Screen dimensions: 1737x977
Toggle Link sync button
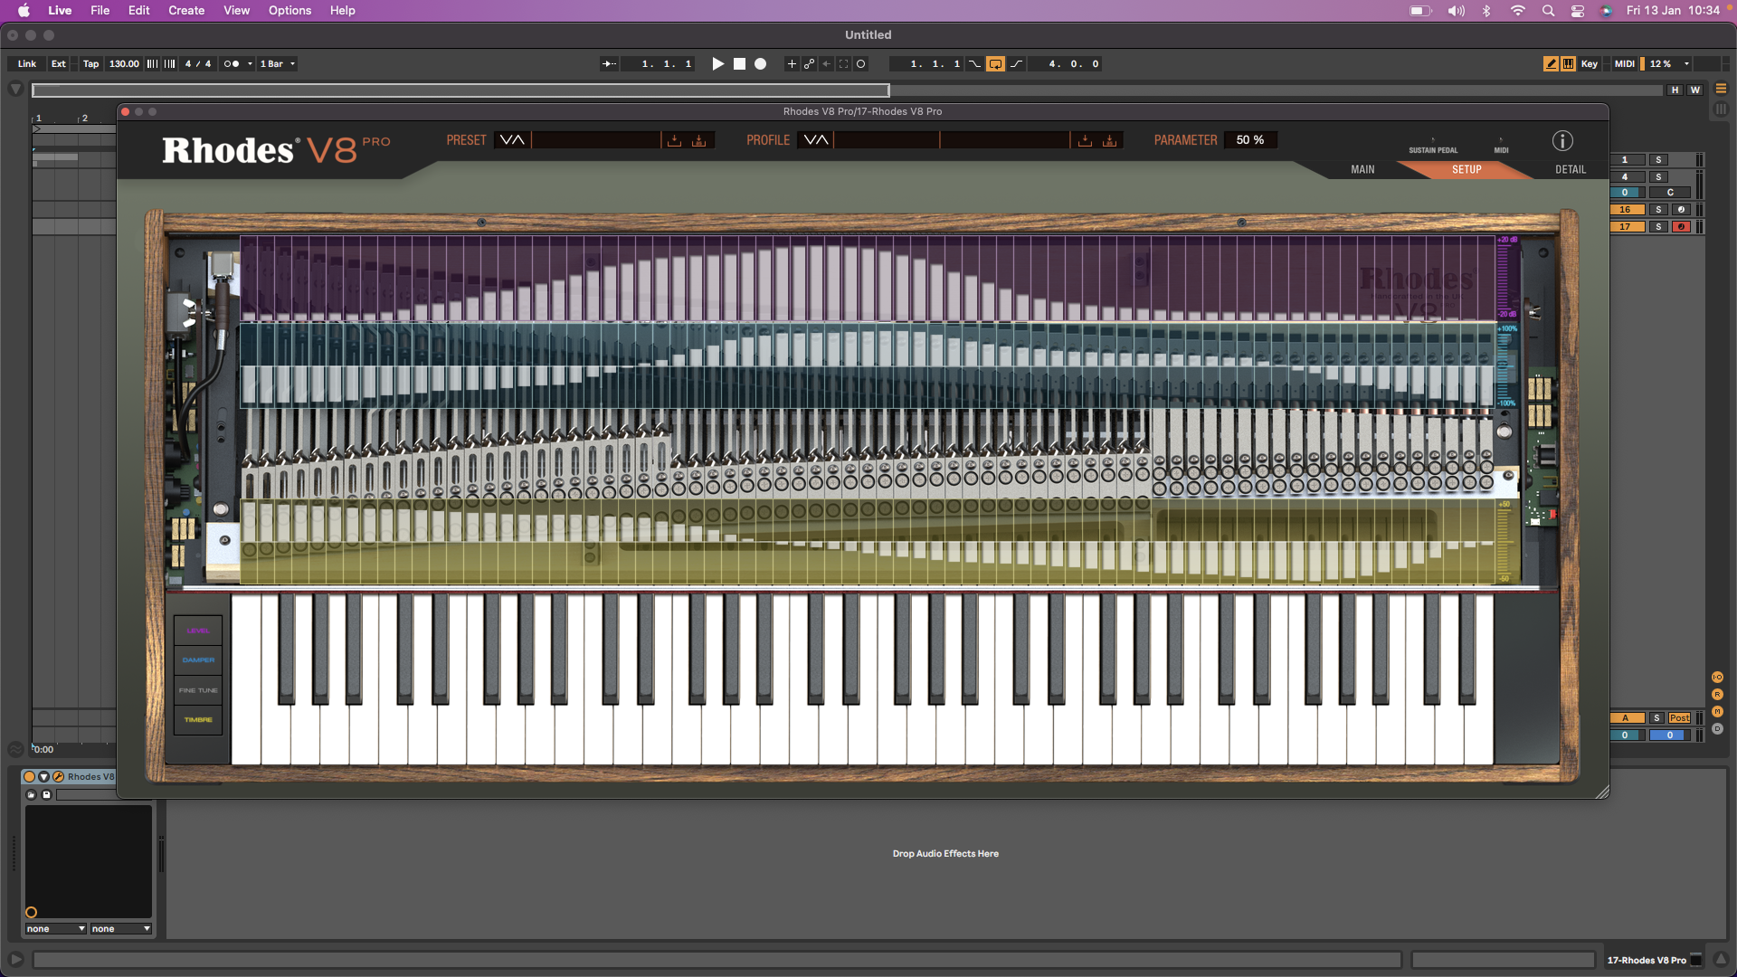pyautogui.click(x=26, y=64)
